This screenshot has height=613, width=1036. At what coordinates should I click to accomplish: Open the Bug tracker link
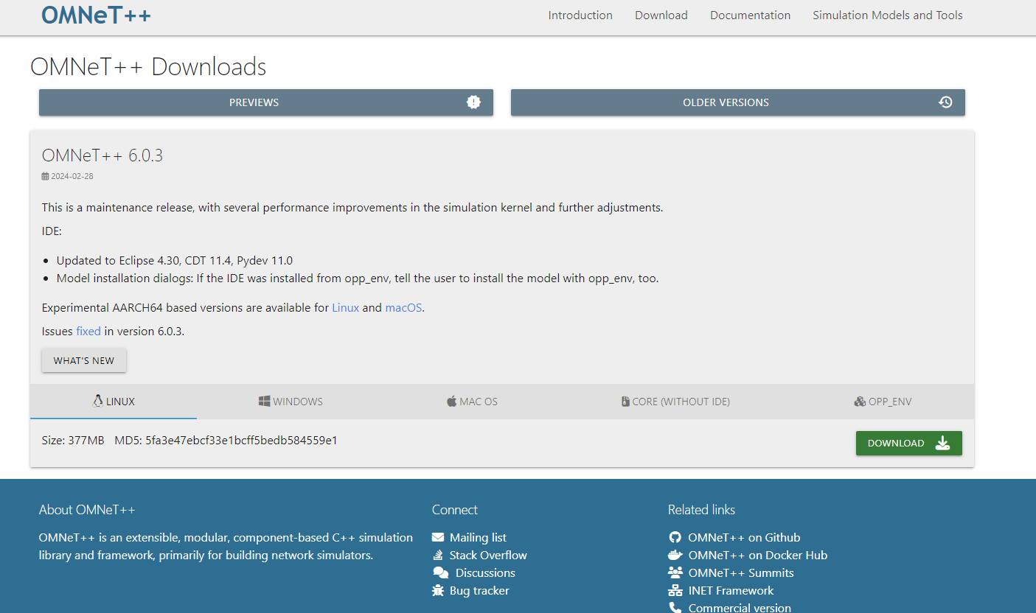coord(479,591)
